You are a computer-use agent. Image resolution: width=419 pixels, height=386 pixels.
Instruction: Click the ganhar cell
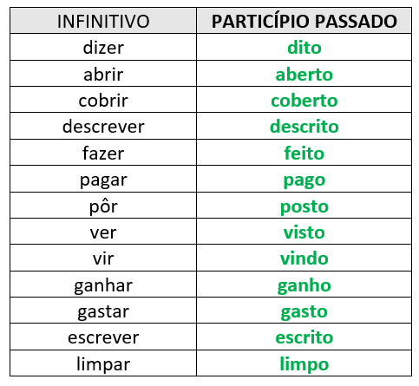click(103, 285)
